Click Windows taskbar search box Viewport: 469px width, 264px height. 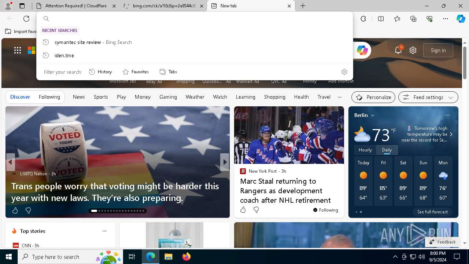pos(70,257)
